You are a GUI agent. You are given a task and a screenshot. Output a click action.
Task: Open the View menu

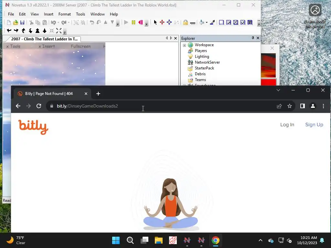tap(35, 14)
